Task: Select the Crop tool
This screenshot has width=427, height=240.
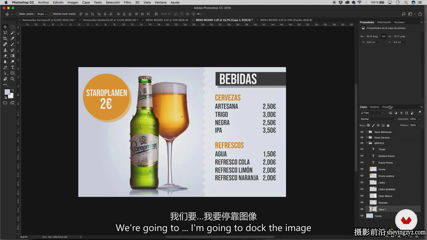Action: [x=5, y=38]
